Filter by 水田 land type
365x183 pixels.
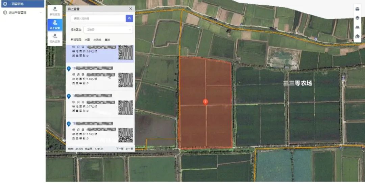point(87,40)
